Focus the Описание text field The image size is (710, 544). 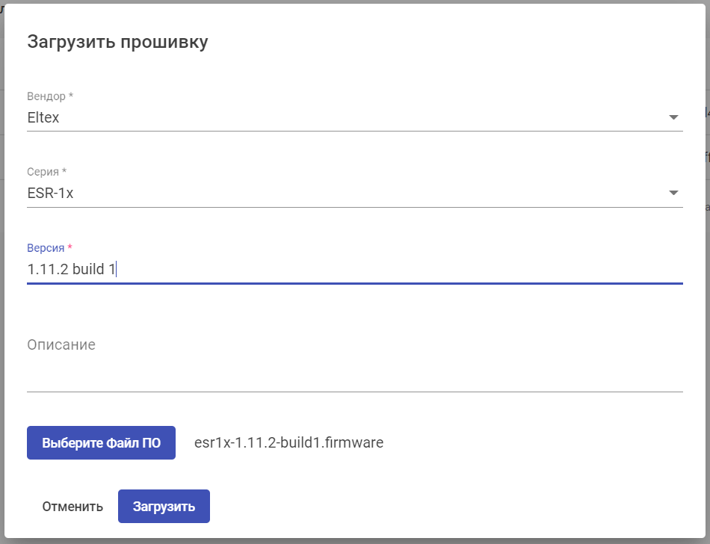(354, 369)
